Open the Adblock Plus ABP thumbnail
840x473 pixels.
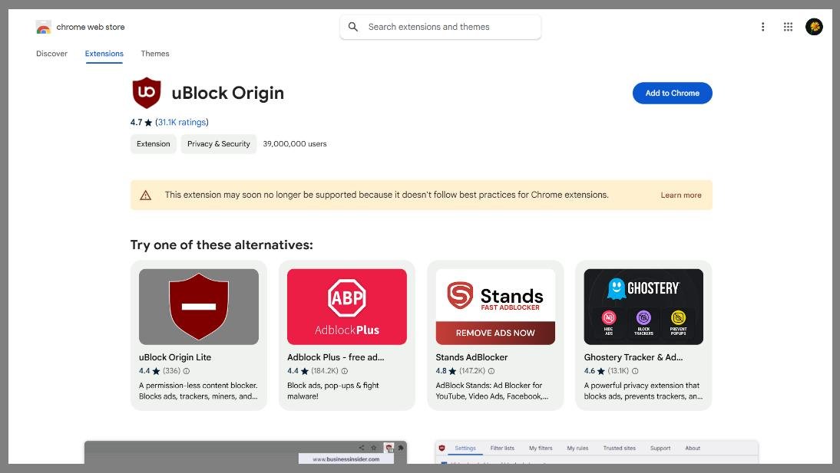[x=347, y=307]
